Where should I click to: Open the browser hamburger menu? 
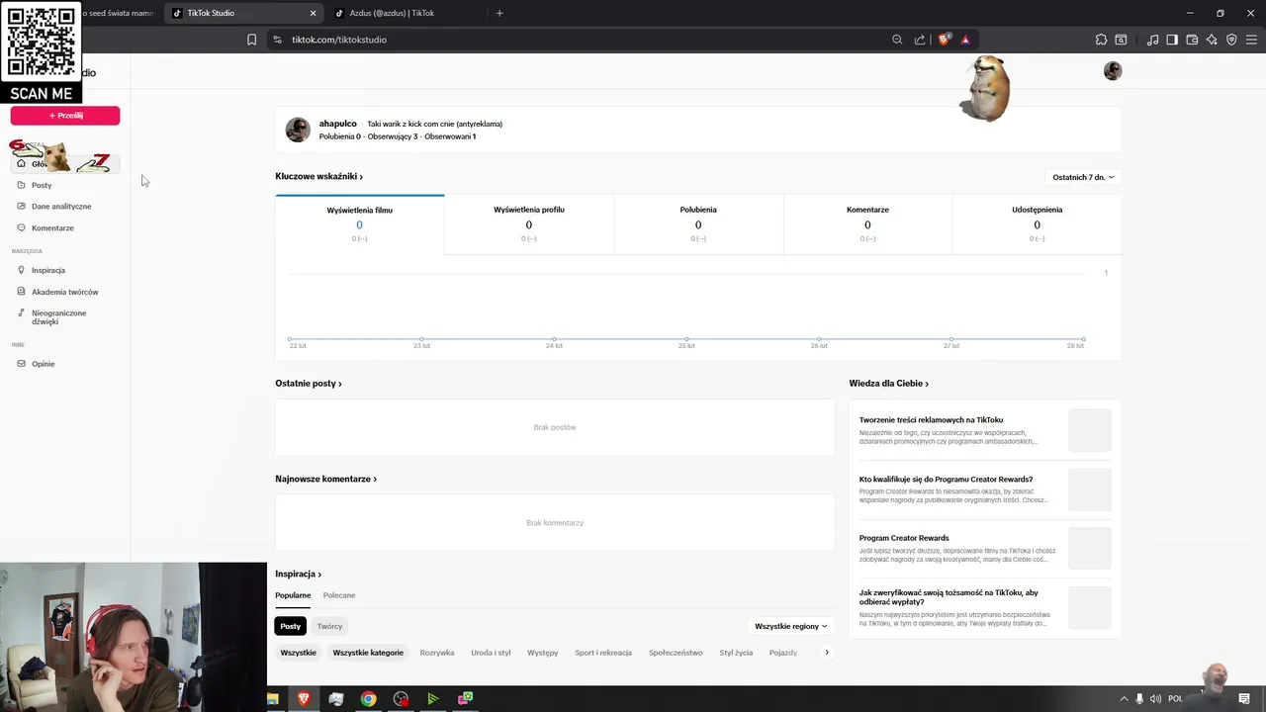1252,40
